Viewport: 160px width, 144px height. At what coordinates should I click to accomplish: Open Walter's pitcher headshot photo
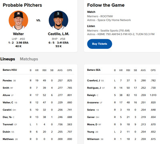click(18, 20)
